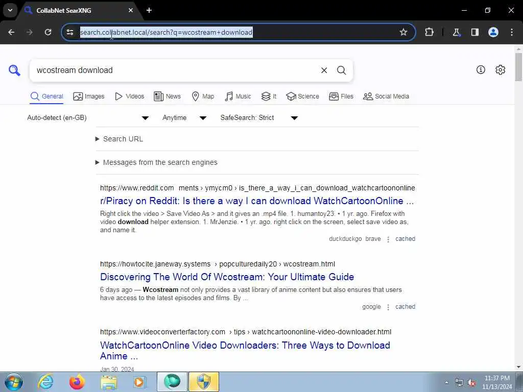Open cached version of Wcostream guide result
This screenshot has height=392, width=523.
(405, 307)
